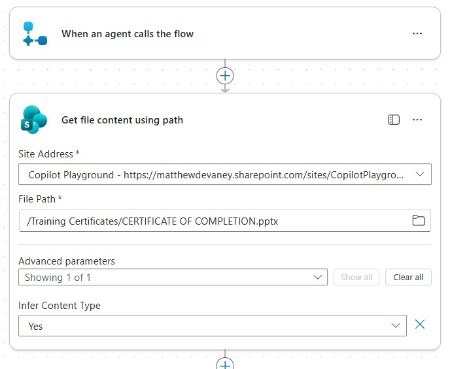This screenshot has height=369, width=450.
Task: Click the Advanced parameters label
Action: [x=67, y=261]
